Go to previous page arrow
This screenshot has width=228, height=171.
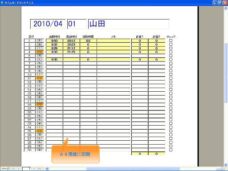pos(19,168)
